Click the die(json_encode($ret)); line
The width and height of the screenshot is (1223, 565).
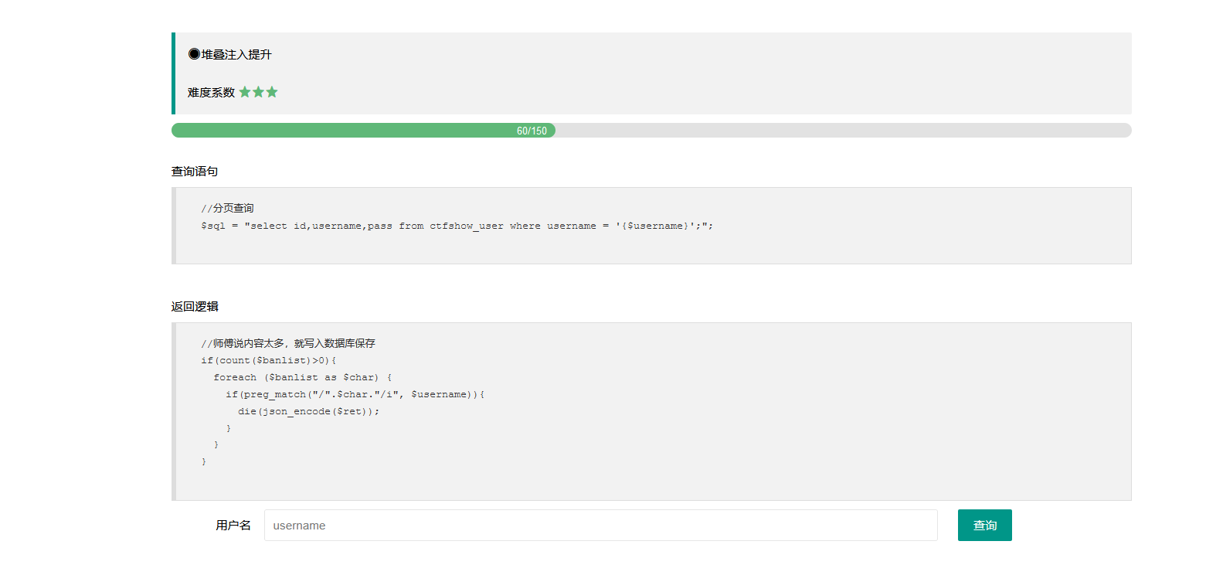click(x=309, y=411)
